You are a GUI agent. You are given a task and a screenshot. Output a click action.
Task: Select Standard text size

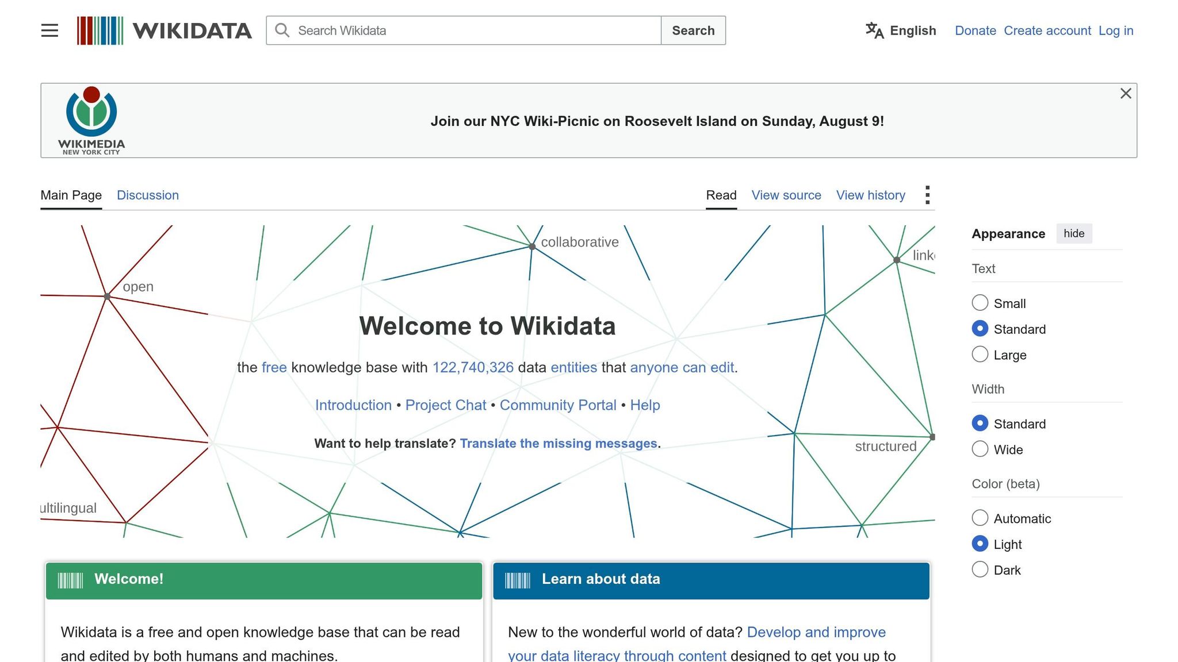click(980, 329)
